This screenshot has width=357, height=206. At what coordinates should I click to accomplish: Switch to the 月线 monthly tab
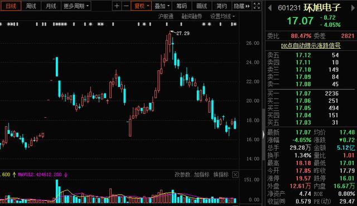tap(51, 6)
